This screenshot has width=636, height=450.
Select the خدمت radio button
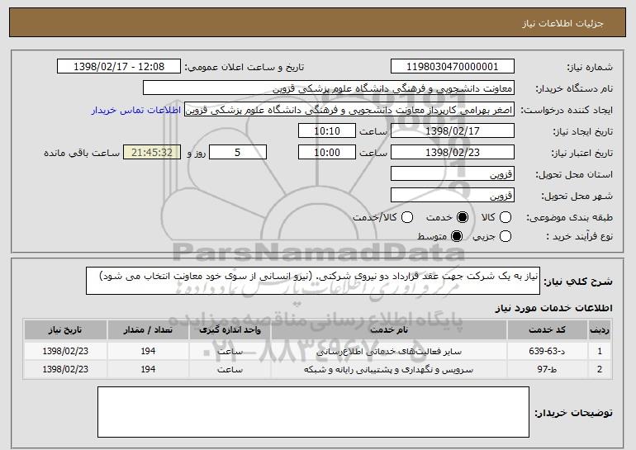click(463, 217)
